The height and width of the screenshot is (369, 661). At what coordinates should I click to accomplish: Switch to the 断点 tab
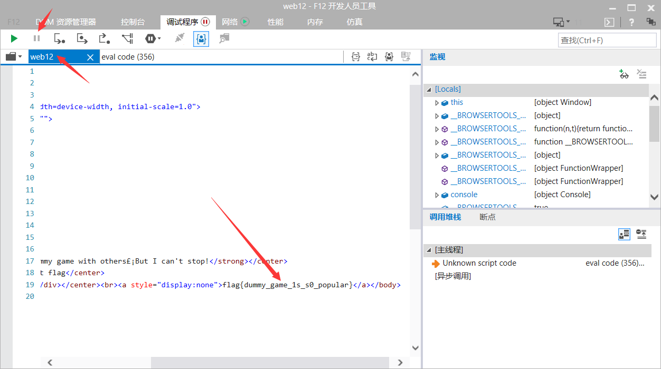coord(487,217)
